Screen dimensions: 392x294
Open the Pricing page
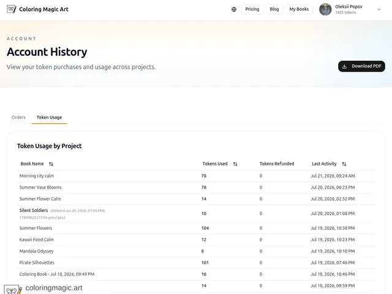click(x=252, y=9)
